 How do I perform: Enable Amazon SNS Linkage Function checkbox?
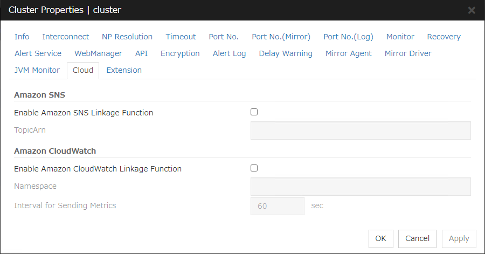tap(254, 112)
